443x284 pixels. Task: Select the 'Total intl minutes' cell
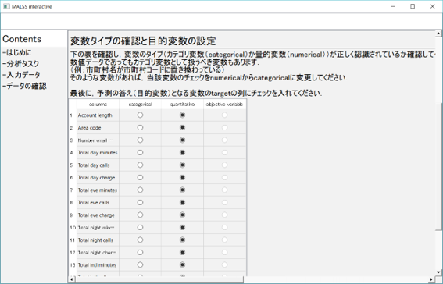98,264
